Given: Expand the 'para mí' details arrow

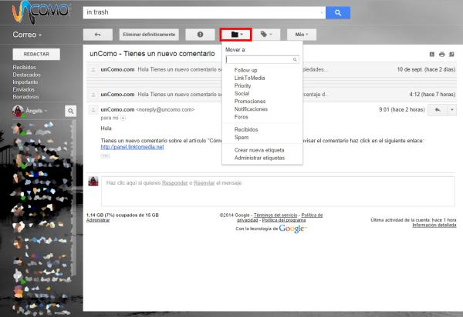Looking at the screenshot, I should coord(123,118).
